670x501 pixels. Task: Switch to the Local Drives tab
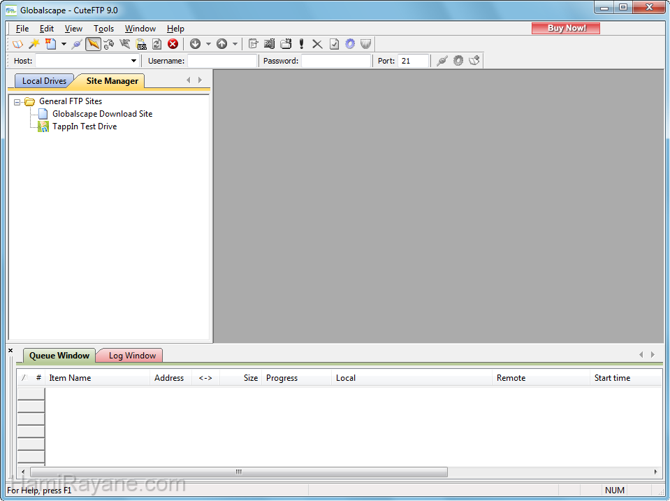pos(44,81)
